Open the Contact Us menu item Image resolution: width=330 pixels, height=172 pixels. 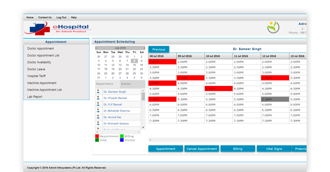tap(45, 17)
